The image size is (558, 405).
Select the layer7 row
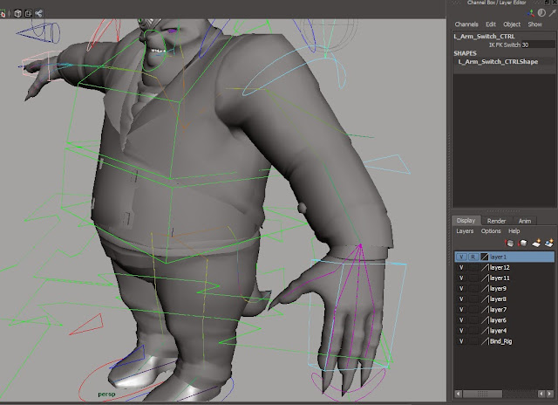click(x=504, y=310)
